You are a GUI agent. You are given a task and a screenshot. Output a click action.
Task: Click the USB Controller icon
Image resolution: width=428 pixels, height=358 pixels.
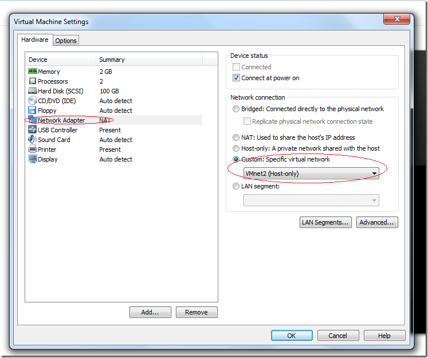pos(33,130)
